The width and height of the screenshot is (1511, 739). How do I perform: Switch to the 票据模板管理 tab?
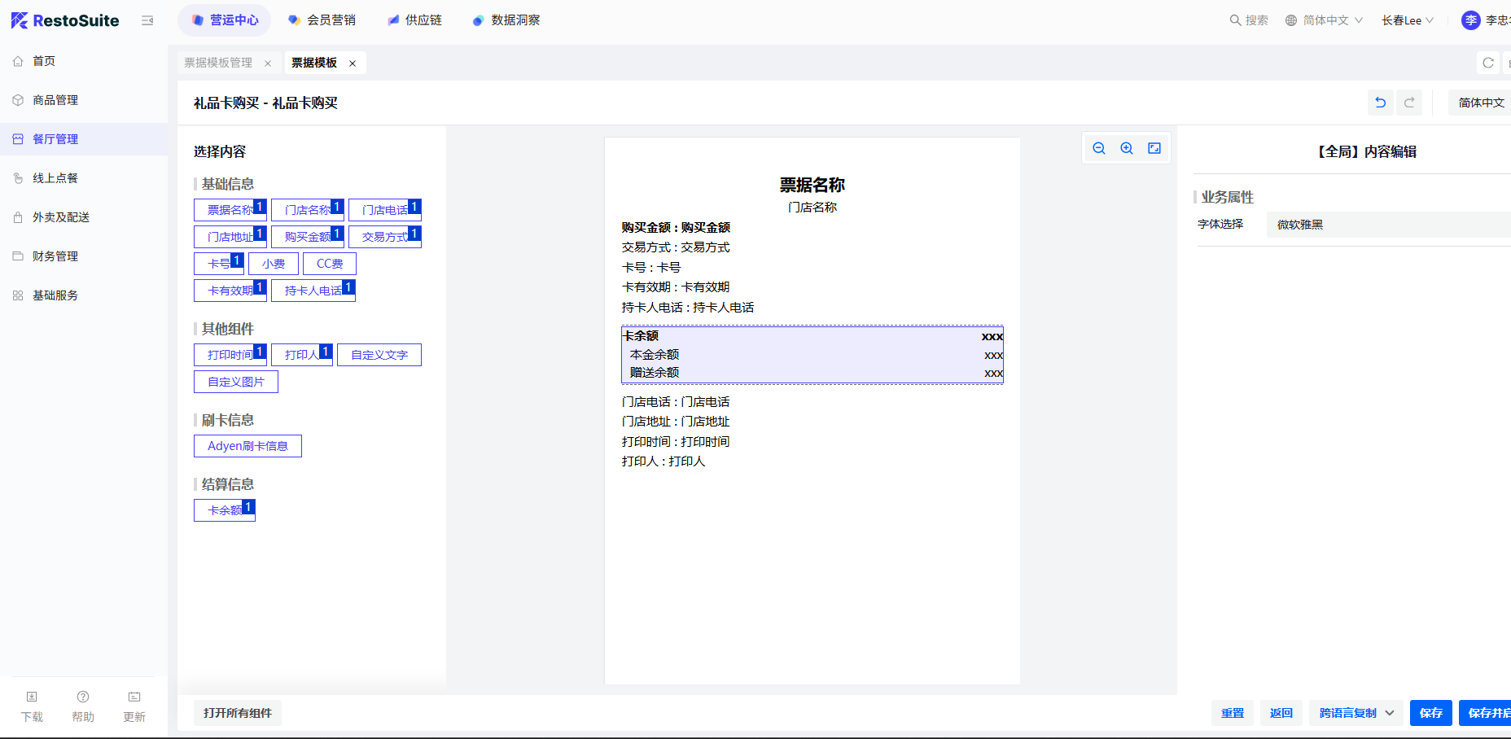pos(218,63)
